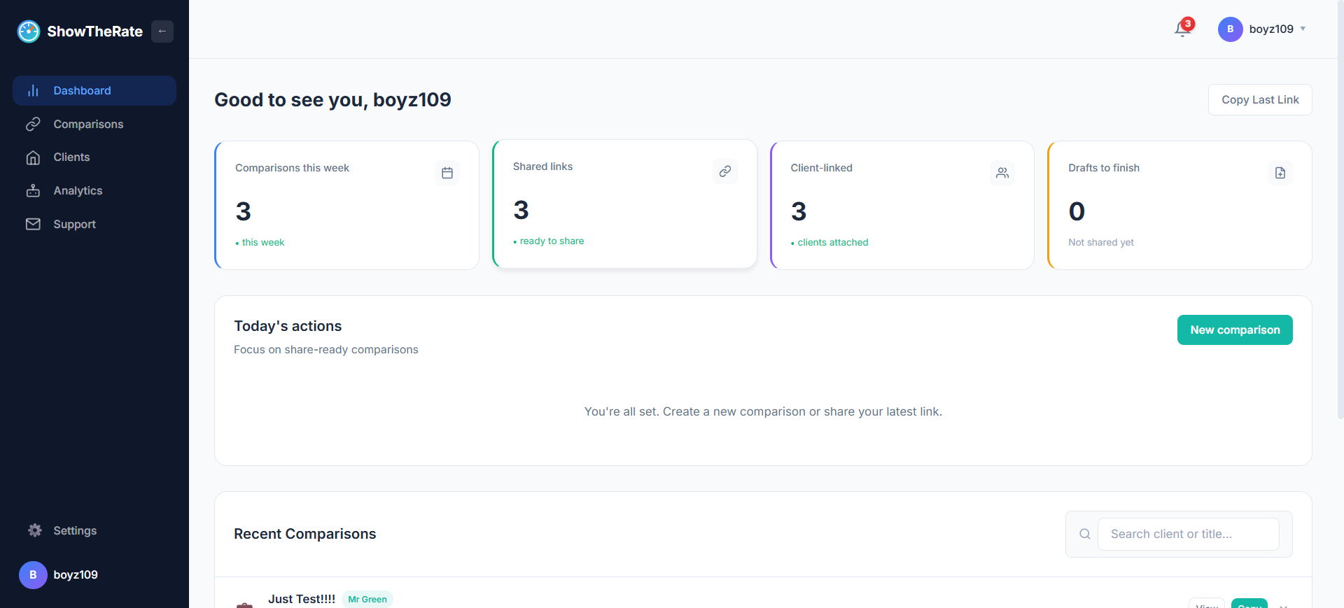The width and height of the screenshot is (1344, 608).
Task: Click the New comparison button
Action: [1235, 330]
